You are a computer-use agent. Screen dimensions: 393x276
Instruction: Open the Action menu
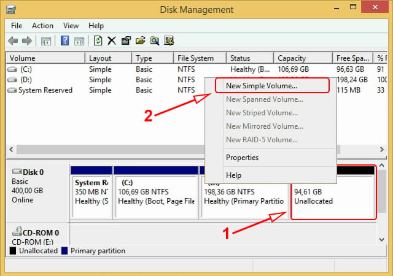click(x=42, y=26)
